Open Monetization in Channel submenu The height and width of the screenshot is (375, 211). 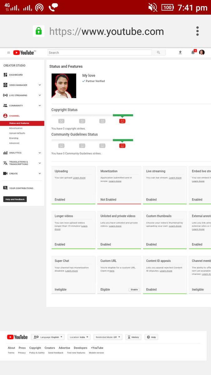point(16,128)
